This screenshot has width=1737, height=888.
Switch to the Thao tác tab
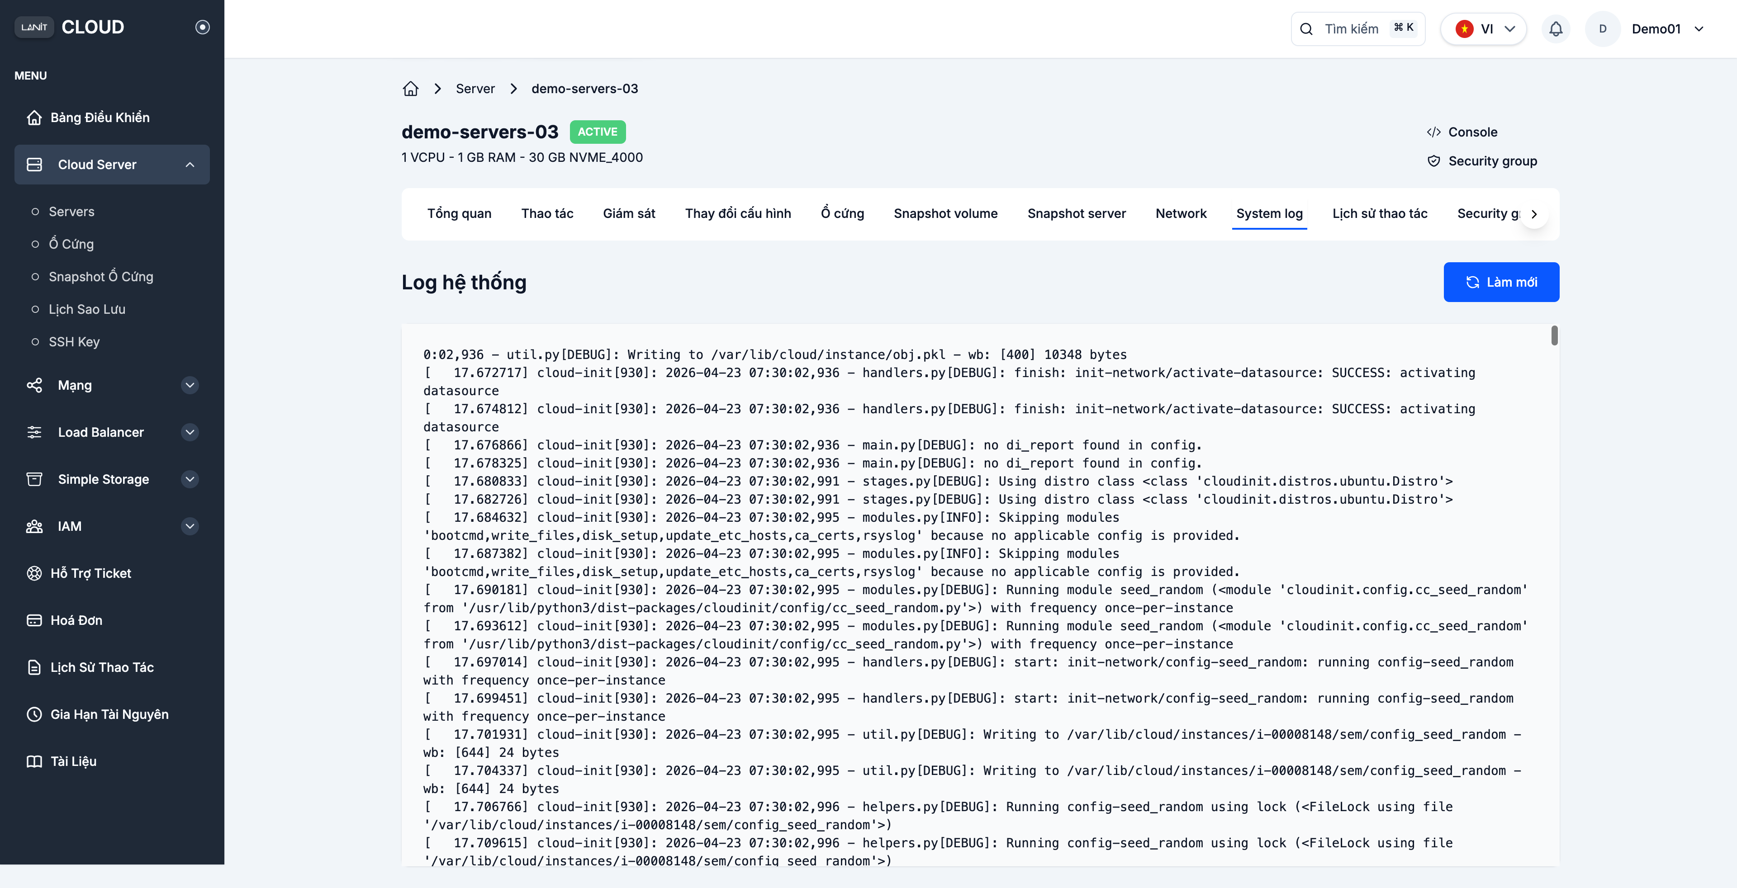(x=547, y=213)
